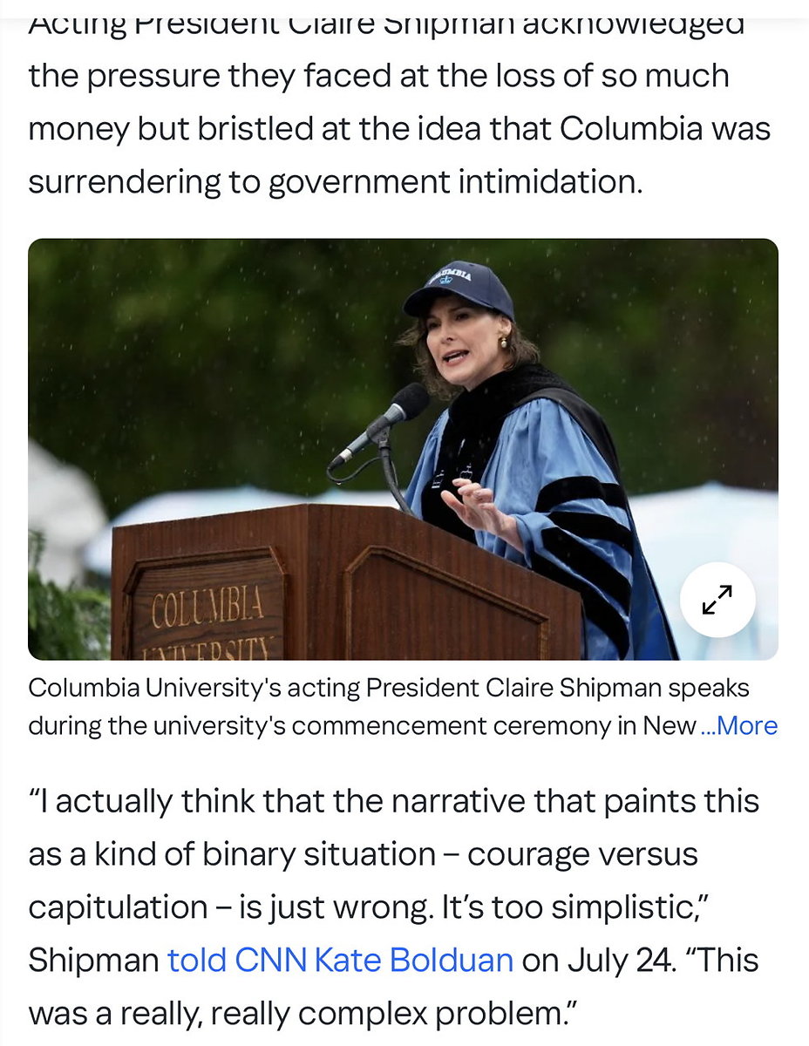Click the expand image fullscreen icon
This screenshot has height=1046, width=809.
point(717,600)
